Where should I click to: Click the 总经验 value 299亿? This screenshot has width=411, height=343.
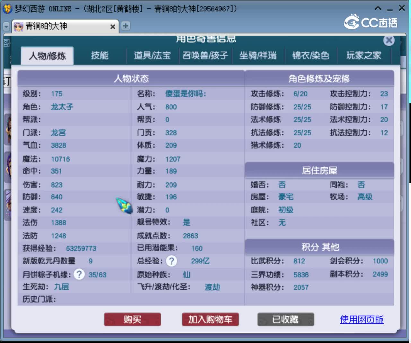click(200, 261)
